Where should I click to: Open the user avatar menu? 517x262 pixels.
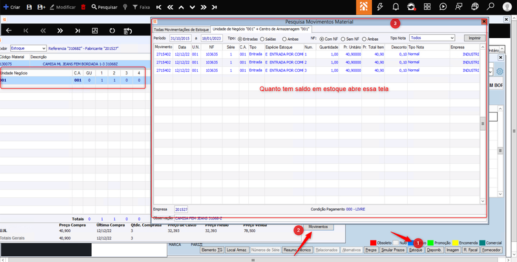click(x=507, y=7)
